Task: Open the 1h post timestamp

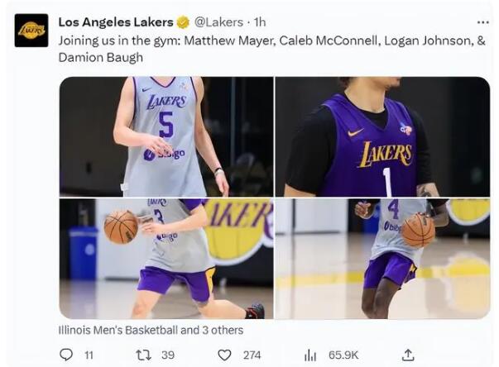Action: click(x=260, y=22)
